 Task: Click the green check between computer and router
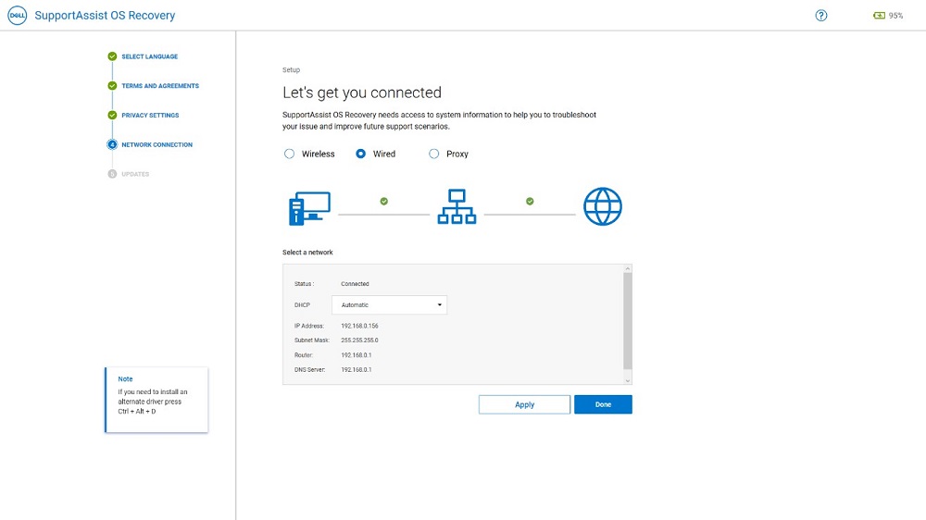click(x=384, y=202)
